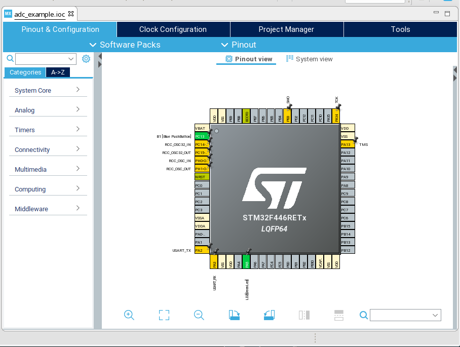Click the vertical split view icon
This screenshot has width=460, height=347.
click(304, 315)
